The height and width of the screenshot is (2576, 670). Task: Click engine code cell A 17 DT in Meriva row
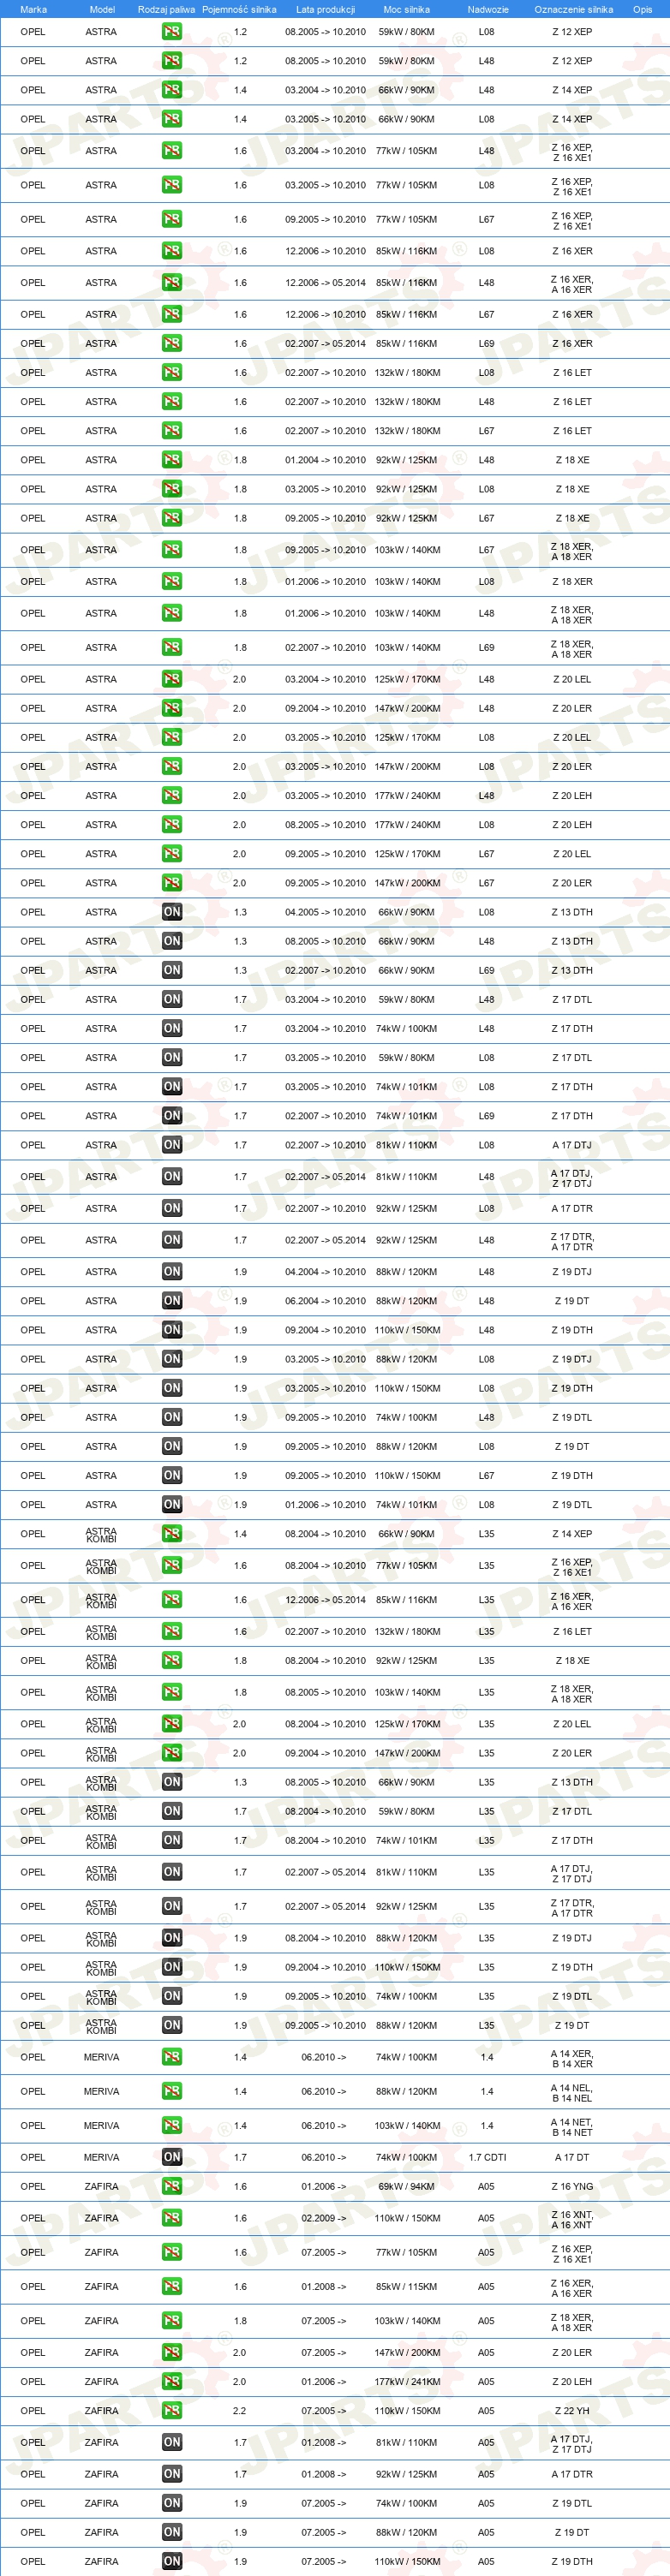click(x=572, y=2157)
